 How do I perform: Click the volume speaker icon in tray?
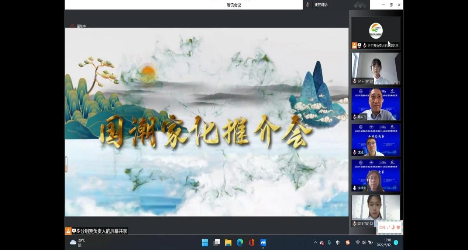click(364, 243)
